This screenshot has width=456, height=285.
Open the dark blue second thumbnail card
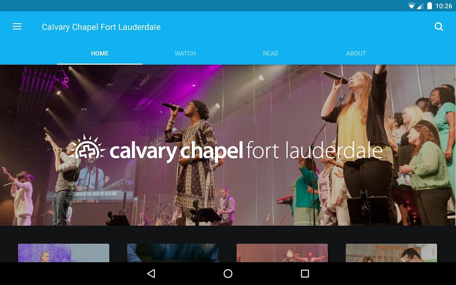173,253
